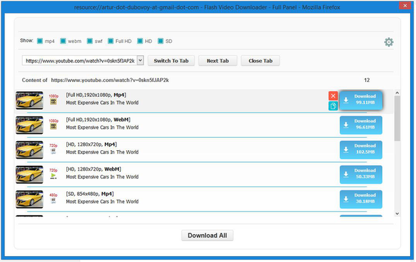
Task: Click the Close Tab button
Action: [260, 61]
